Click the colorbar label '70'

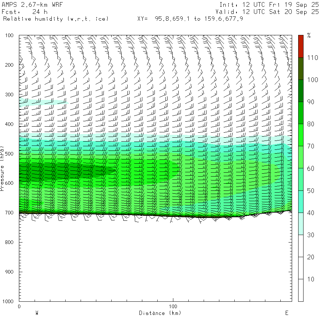tap(311, 146)
